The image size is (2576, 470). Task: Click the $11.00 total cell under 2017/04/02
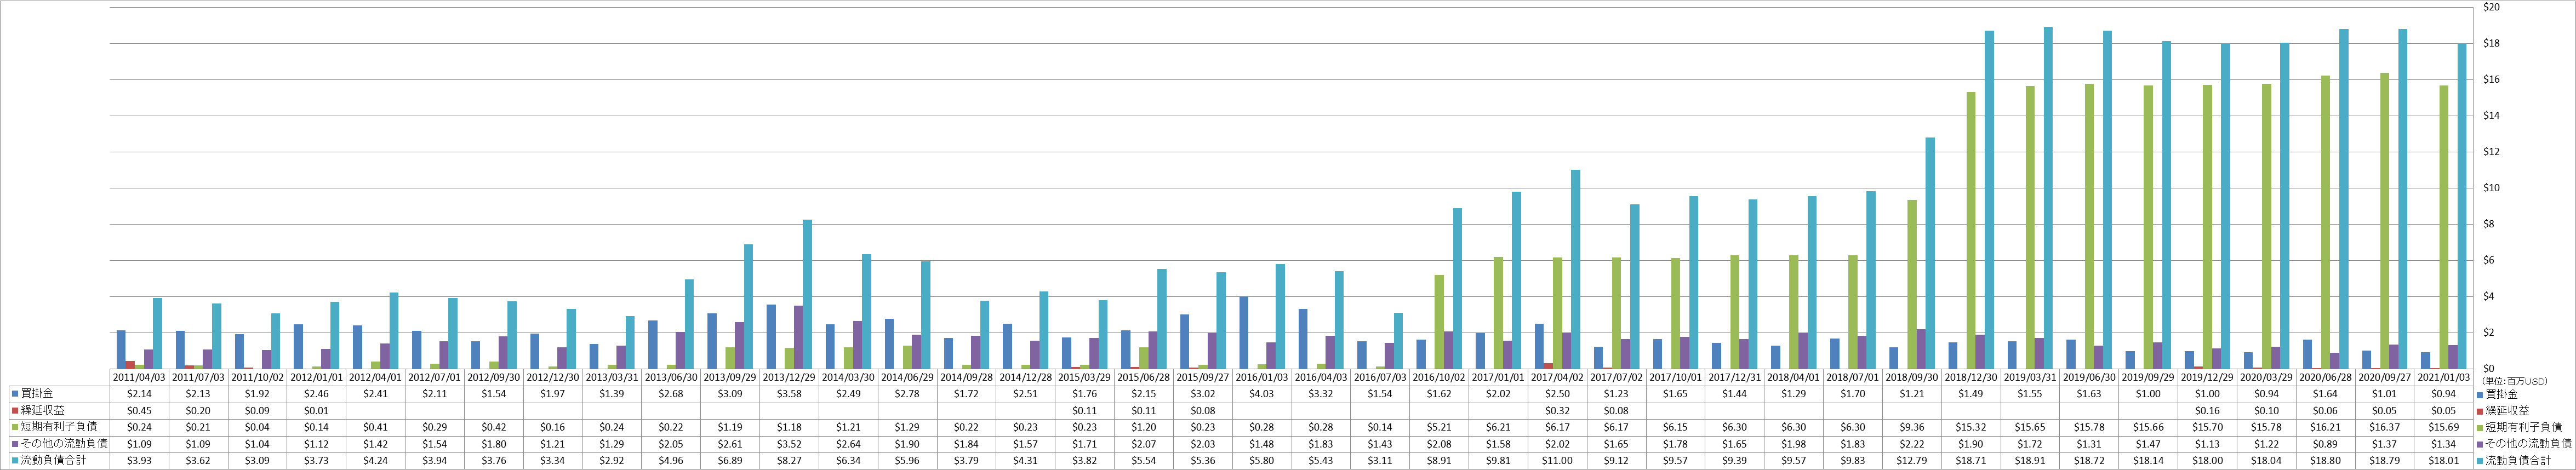tap(1557, 460)
